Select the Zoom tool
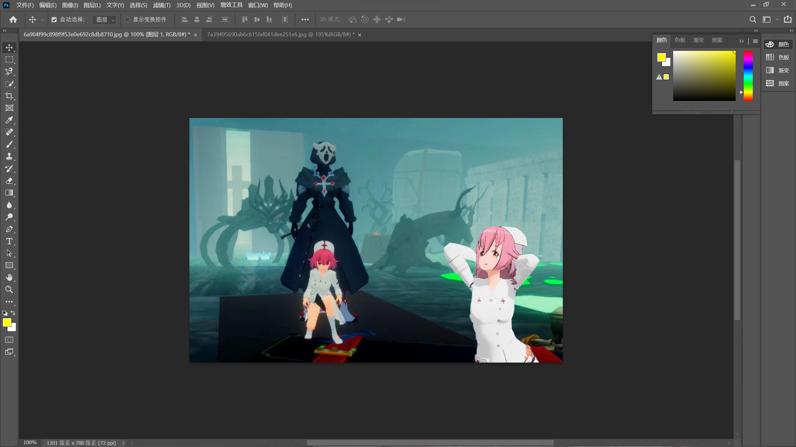This screenshot has width=796, height=447. click(9, 290)
